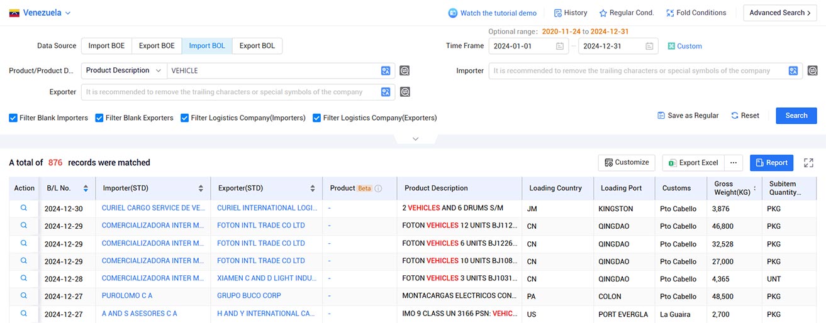Open the History panel

[571, 13]
